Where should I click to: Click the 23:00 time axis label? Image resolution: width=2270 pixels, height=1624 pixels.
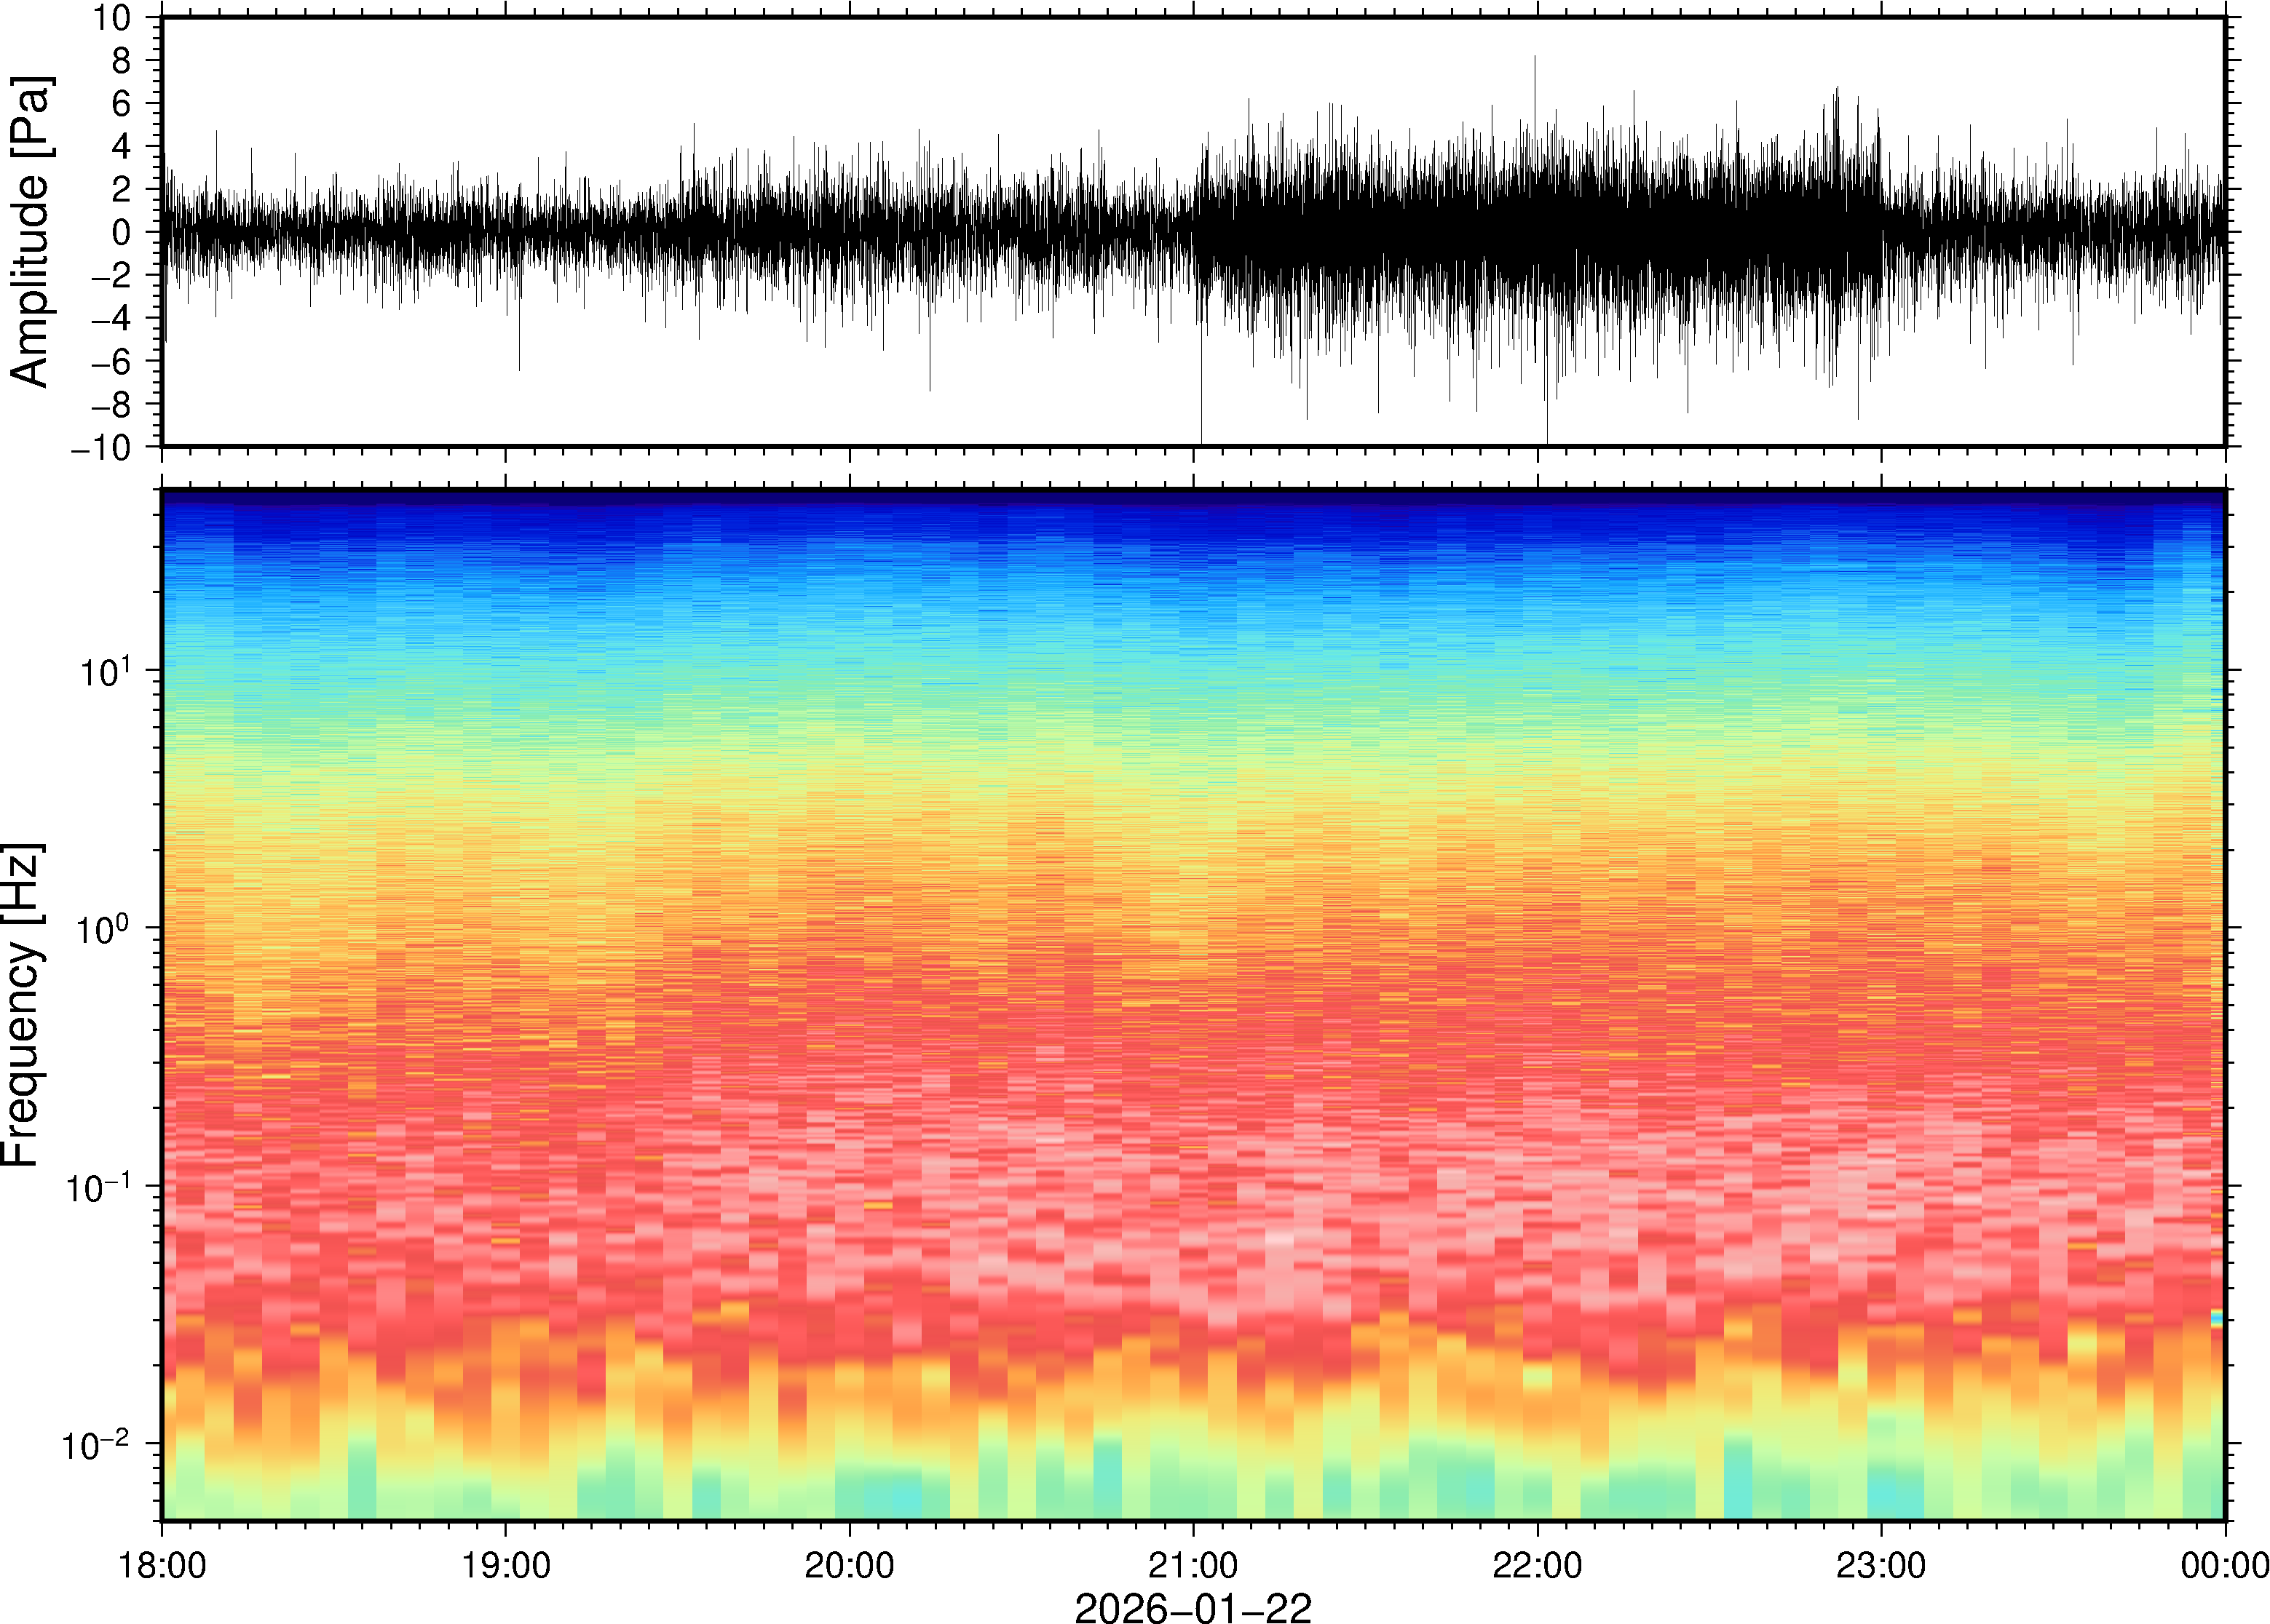coord(1880,1564)
